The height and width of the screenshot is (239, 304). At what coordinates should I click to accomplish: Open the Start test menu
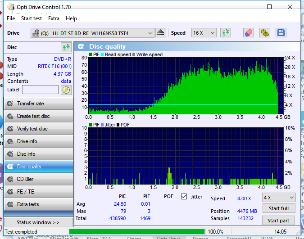point(32,18)
